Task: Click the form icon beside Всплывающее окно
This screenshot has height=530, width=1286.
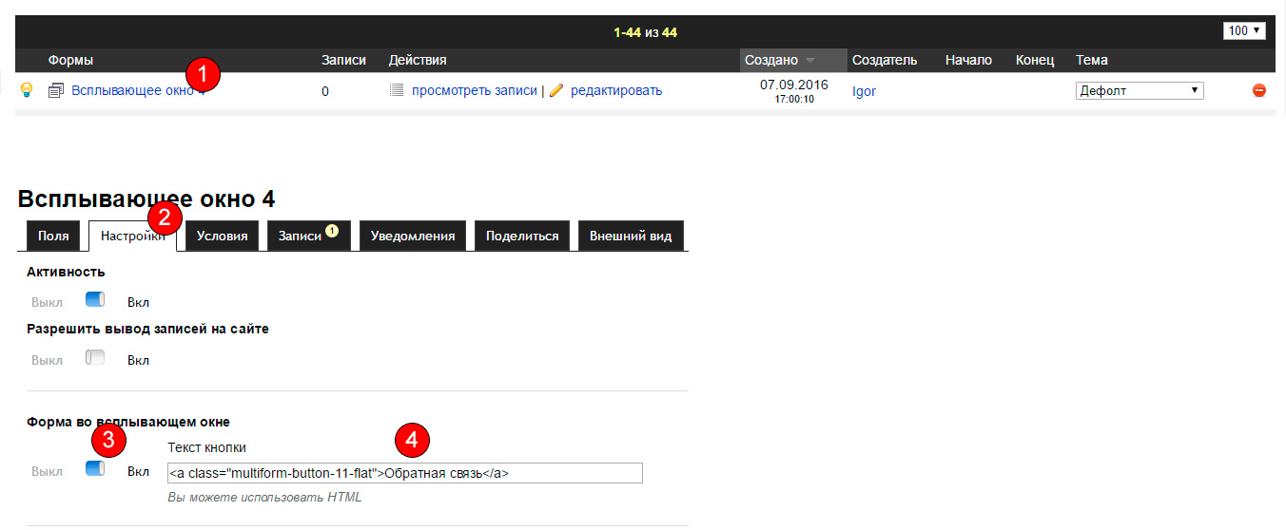Action: click(56, 91)
